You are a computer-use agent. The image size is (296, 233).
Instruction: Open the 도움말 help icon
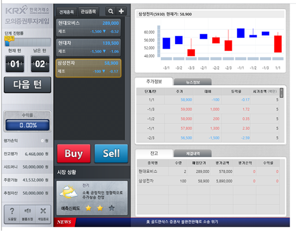12,214
